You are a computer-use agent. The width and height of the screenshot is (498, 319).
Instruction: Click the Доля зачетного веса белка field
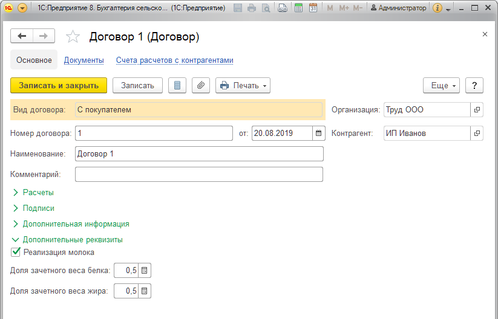pyautogui.click(x=126, y=271)
